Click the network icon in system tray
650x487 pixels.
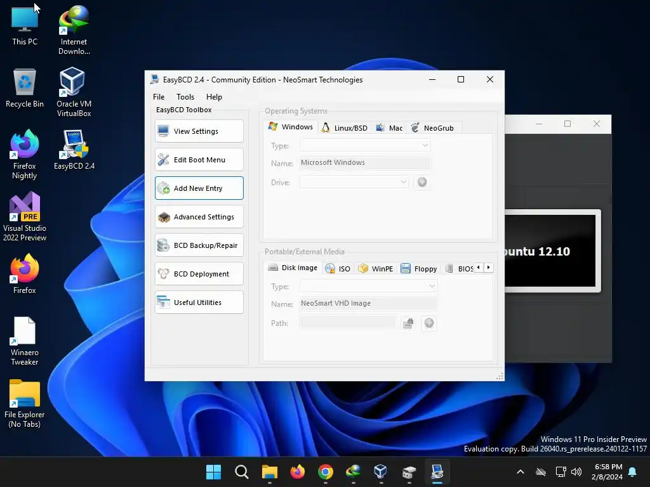(561, 472)
